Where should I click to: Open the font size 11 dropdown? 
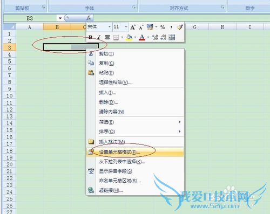pyautogui.click(x=126, y=27)
